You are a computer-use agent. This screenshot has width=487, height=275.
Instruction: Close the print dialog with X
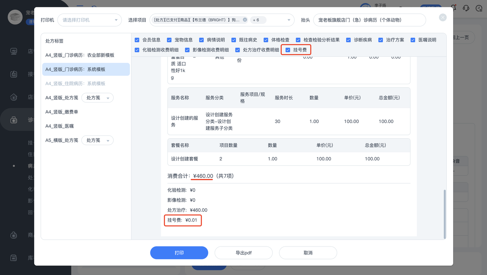pyautogui.click(x=442, y=17)
